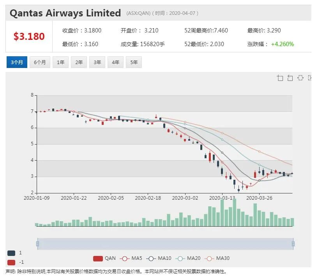Click the 2020-01-09 x-axis date label

pos(37,198)
